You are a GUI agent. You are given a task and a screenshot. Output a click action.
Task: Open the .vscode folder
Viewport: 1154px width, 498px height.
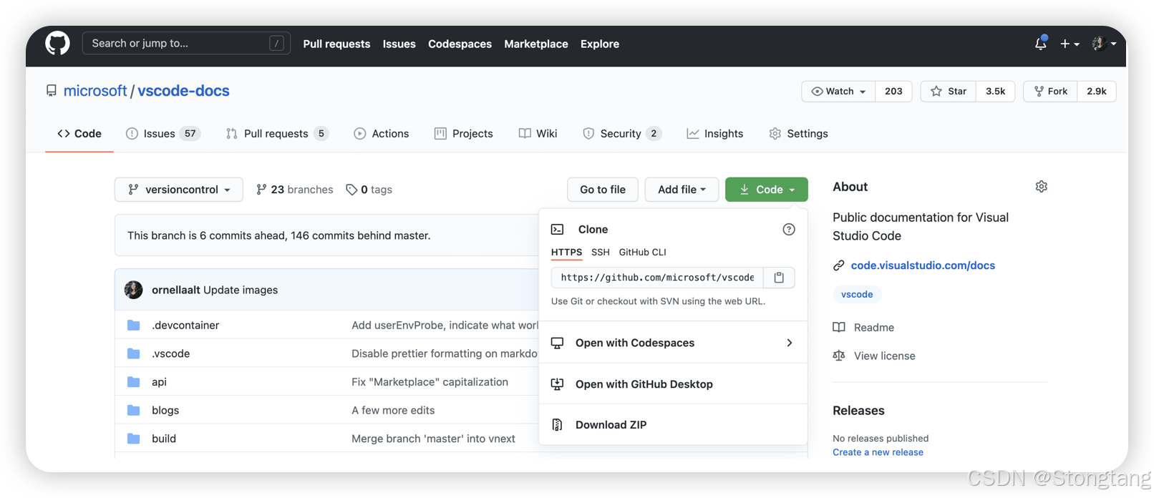[171, 353]
